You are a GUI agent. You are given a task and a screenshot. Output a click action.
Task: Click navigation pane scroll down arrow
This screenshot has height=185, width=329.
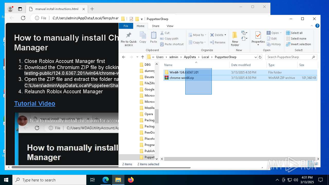(x=157, y=159)
